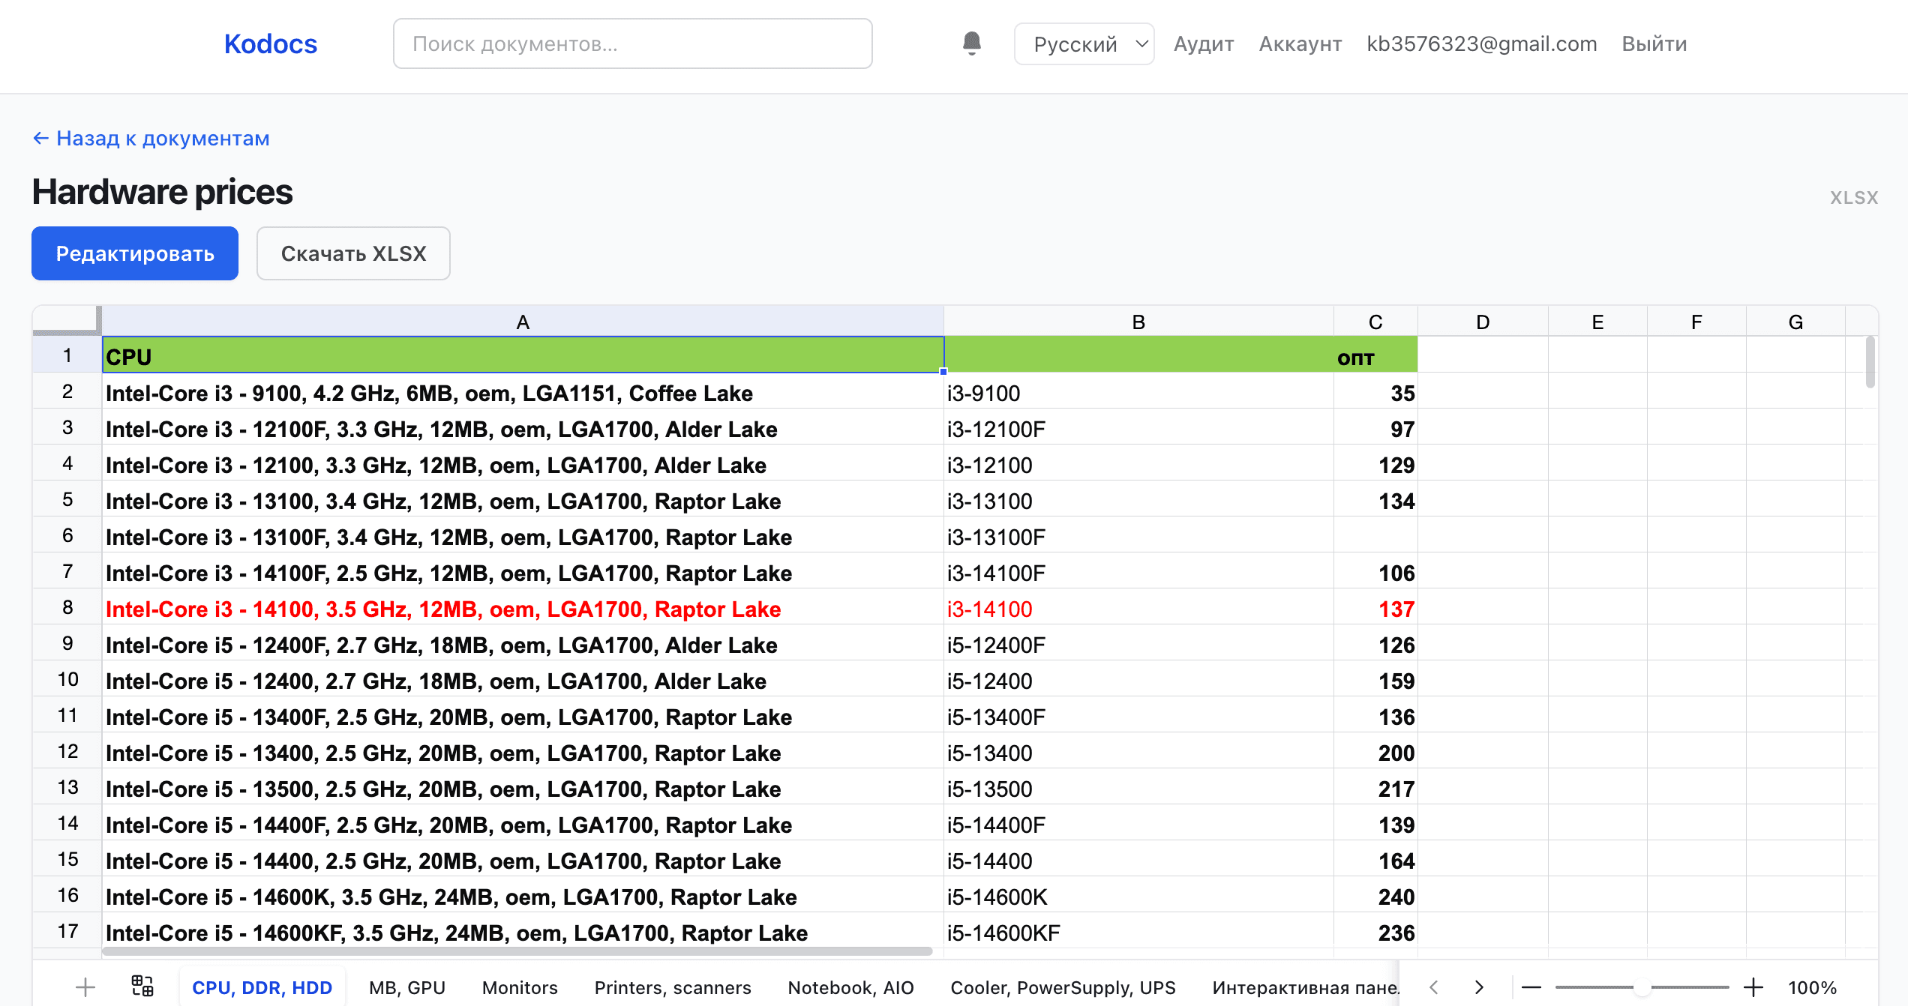Select column F header
Screen dimensions: 1908x1006
point(1696,322)
